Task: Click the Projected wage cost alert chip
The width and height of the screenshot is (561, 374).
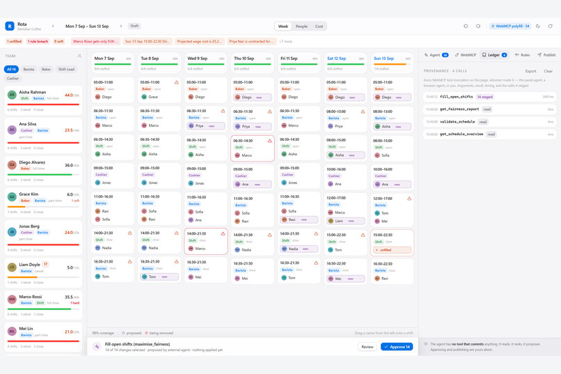Action: tap(200, 41)
